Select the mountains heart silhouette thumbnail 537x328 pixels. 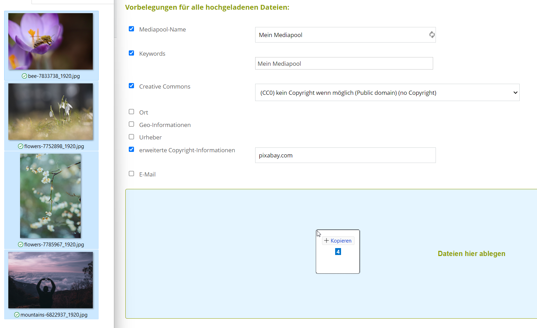pyautogui.click(x=51, y=280)
